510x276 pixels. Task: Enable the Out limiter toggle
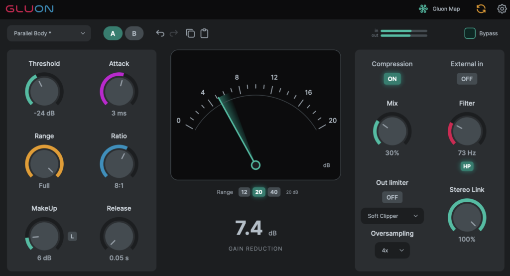pyautogui.click(x=392, y=197)
